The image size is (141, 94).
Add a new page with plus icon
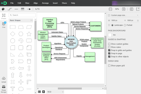pos(44,92)
